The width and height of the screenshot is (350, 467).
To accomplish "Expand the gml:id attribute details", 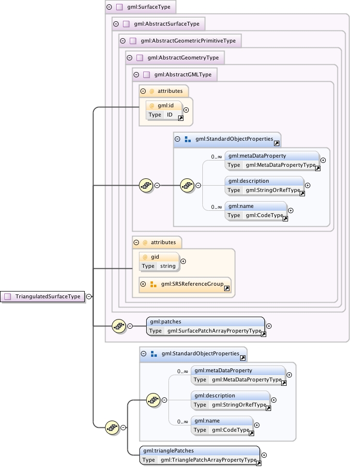I will click(x=186, y=110).
